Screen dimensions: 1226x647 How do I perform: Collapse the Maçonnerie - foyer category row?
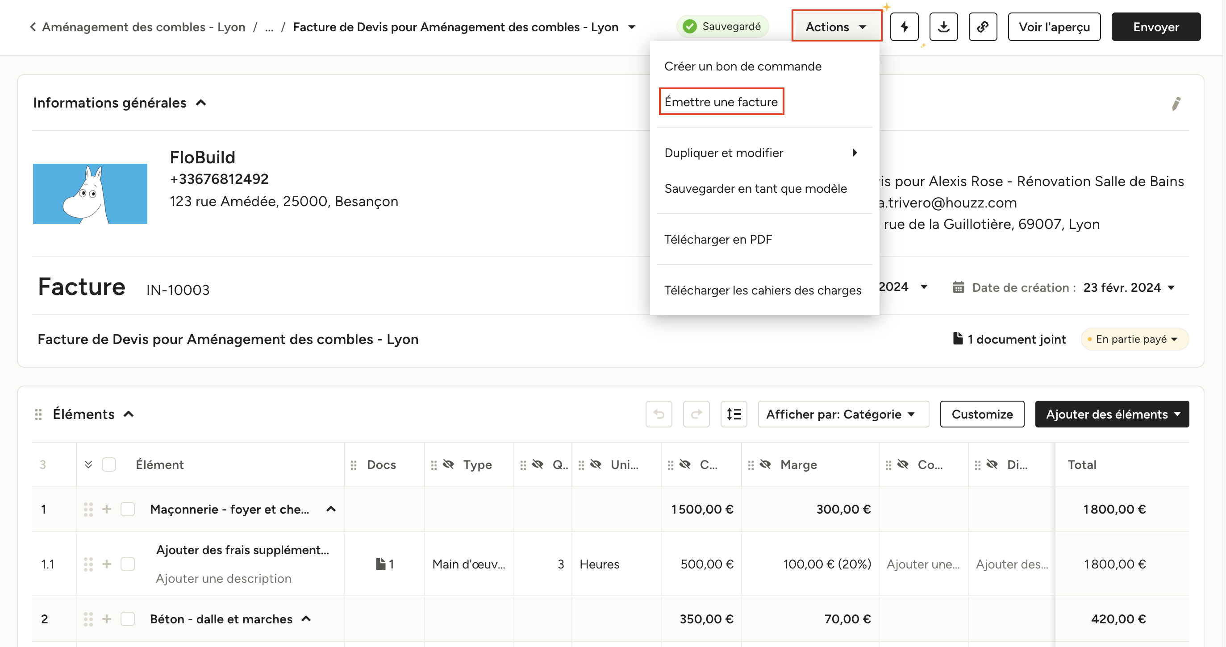(331, 509)
